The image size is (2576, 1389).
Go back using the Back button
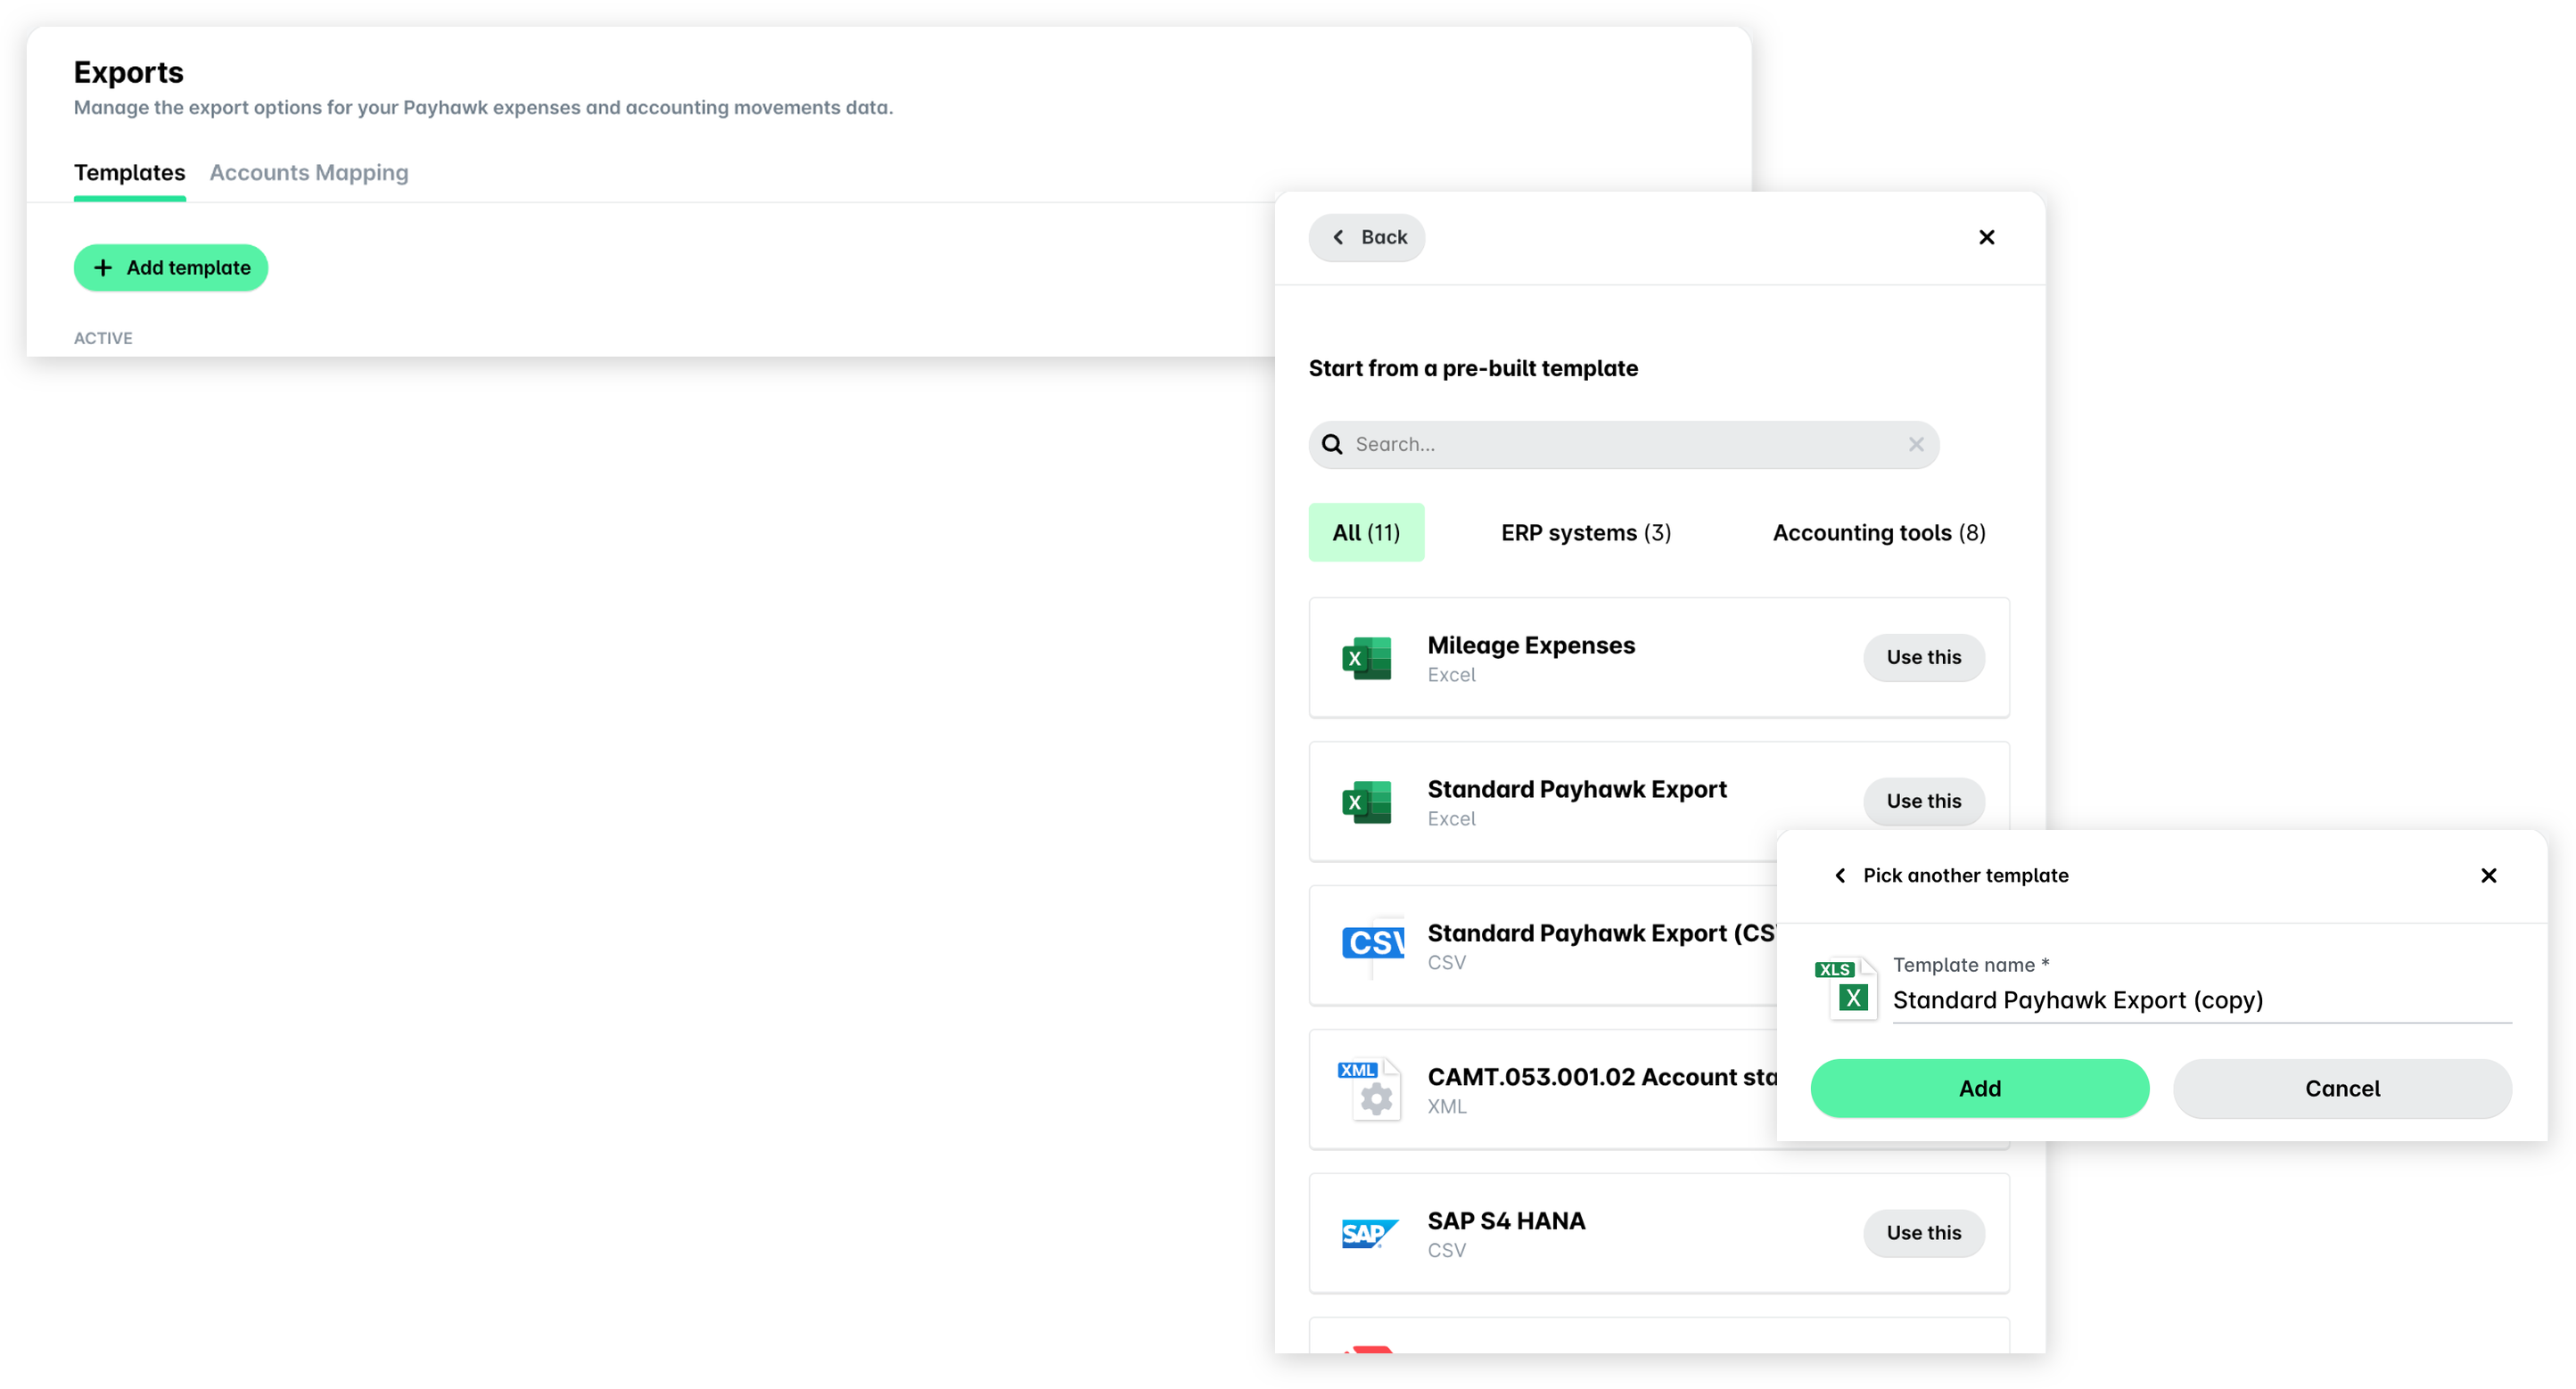pyautogui.click(x=1366, y=237)
